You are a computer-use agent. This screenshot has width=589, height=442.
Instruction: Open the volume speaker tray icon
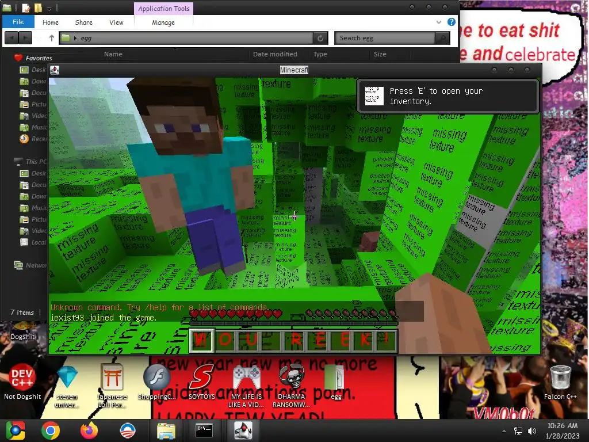click(x=532, y=431)
